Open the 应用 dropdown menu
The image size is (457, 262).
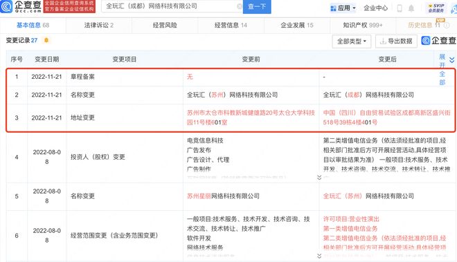343,8
